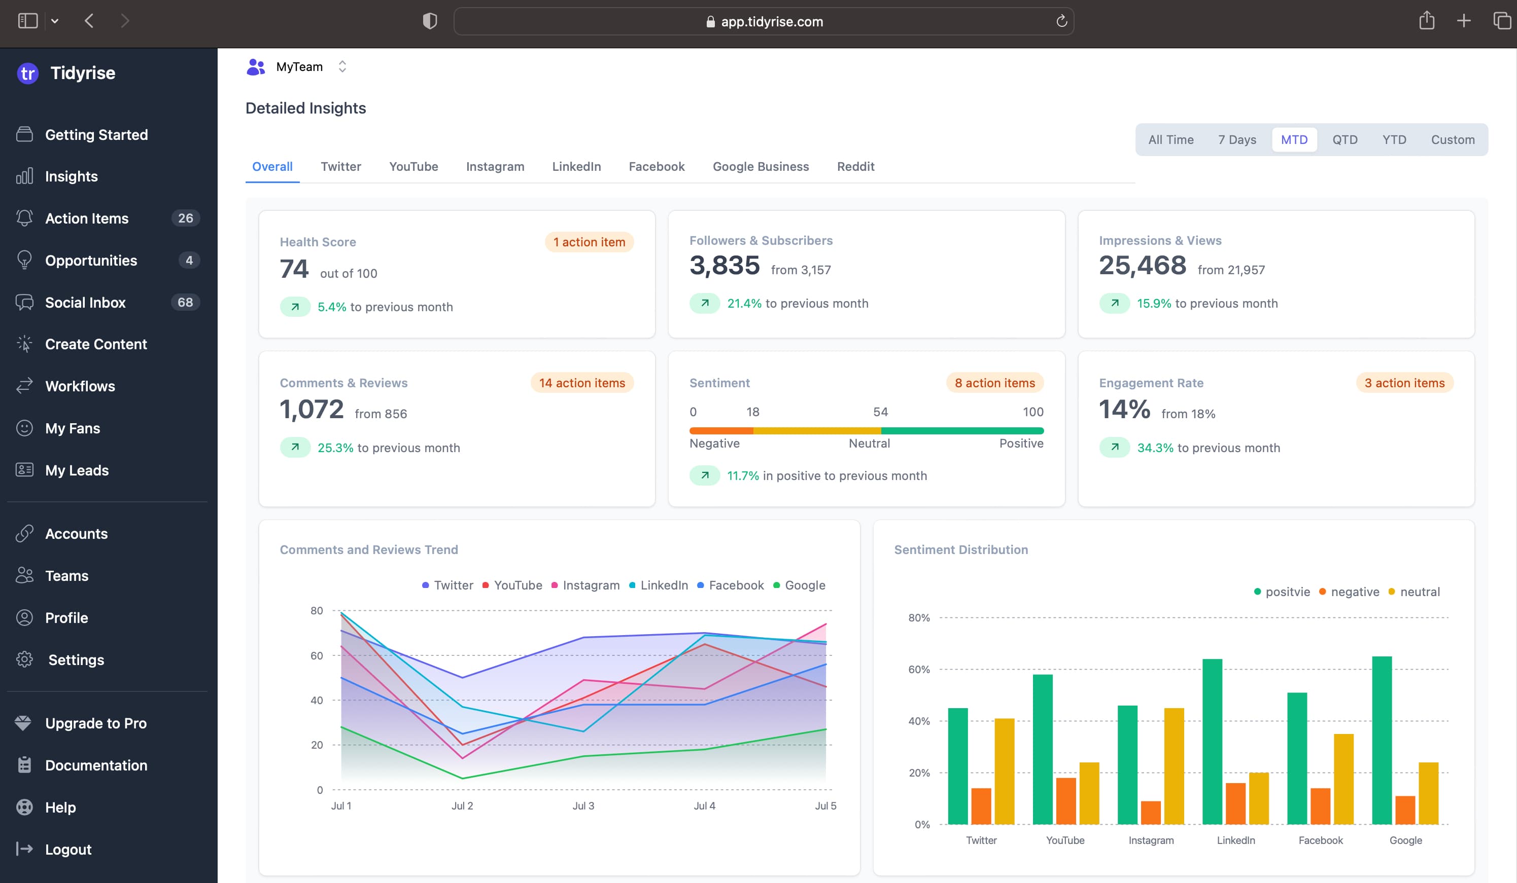Click the My Fans smiley icon
This screenshot has height=883, width=1517.
pyautogui.click(x=25, y=428)
